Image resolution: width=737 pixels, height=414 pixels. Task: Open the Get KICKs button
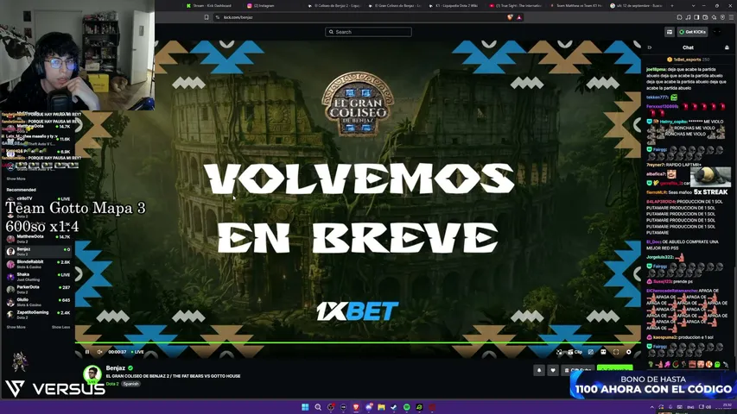(x=693, y=32)
